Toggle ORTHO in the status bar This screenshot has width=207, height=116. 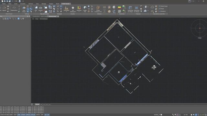point(38,115)
